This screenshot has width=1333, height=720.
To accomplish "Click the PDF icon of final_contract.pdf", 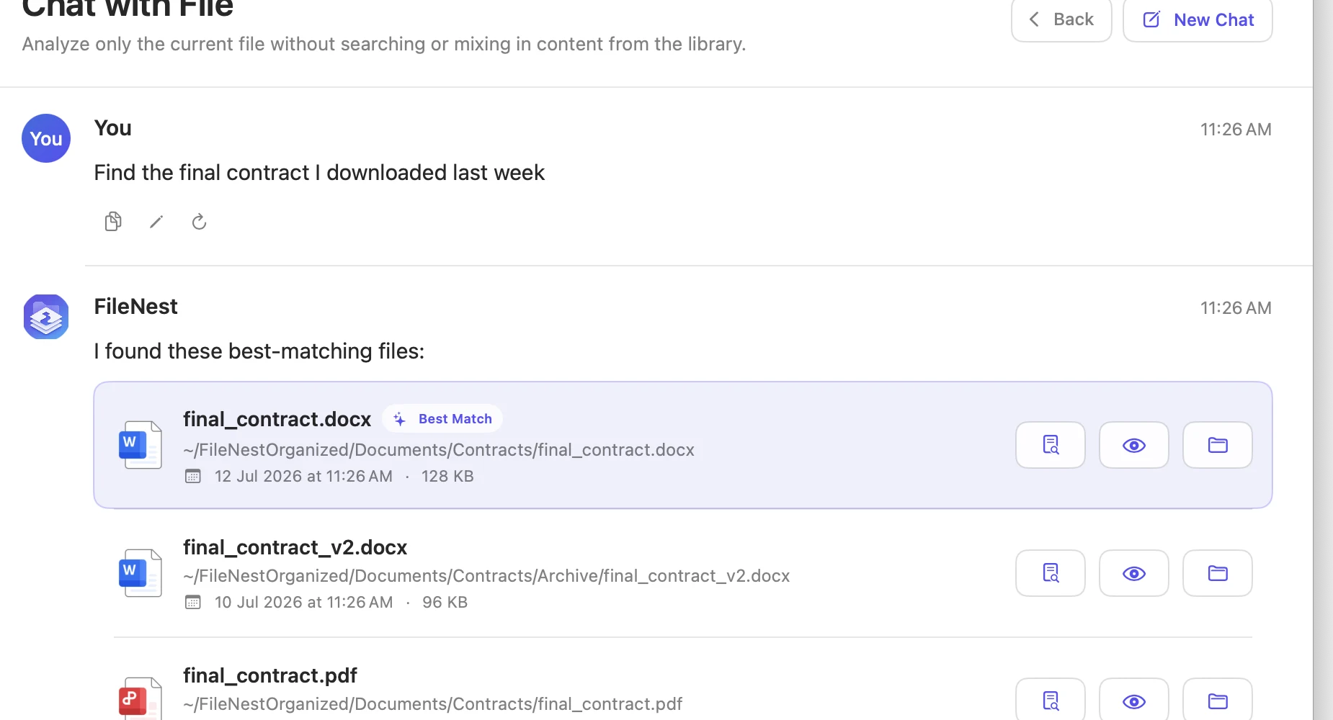I will coord(140,698).
